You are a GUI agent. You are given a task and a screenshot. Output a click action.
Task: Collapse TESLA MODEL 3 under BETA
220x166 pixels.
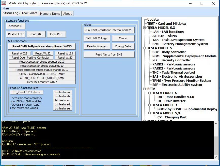(x=150, y=105)
